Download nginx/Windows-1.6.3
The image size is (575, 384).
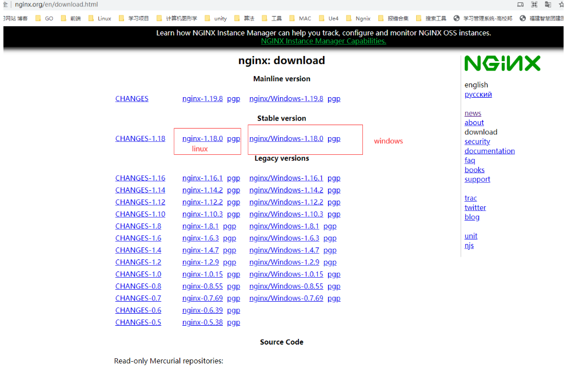[284, 238]
